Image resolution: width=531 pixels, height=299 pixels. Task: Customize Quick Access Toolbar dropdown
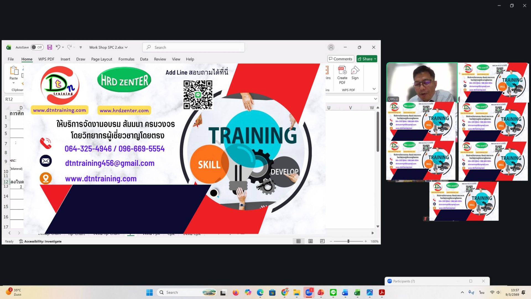[81, 47]
